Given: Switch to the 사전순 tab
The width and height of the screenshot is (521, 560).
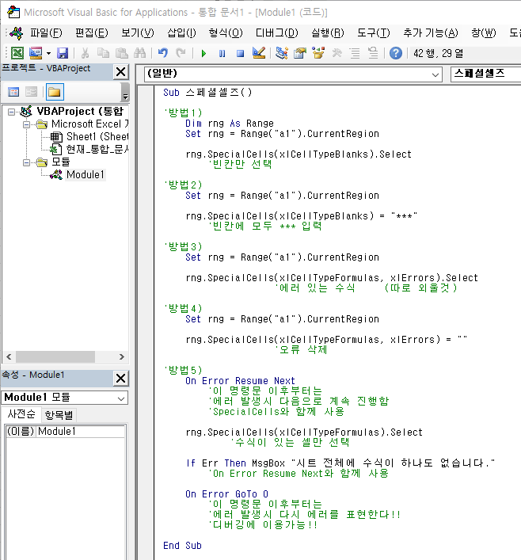Looking at the screenshot, I should pyautogui.click(x=21, y=414).
